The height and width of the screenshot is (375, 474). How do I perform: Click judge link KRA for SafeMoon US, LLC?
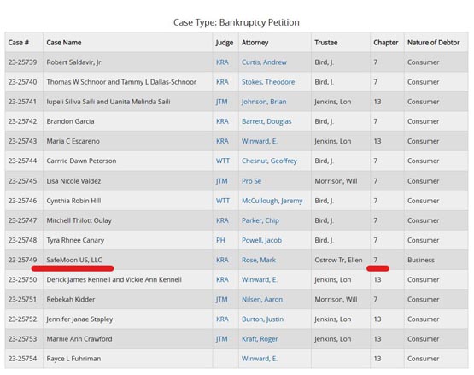tap(222, 260)
